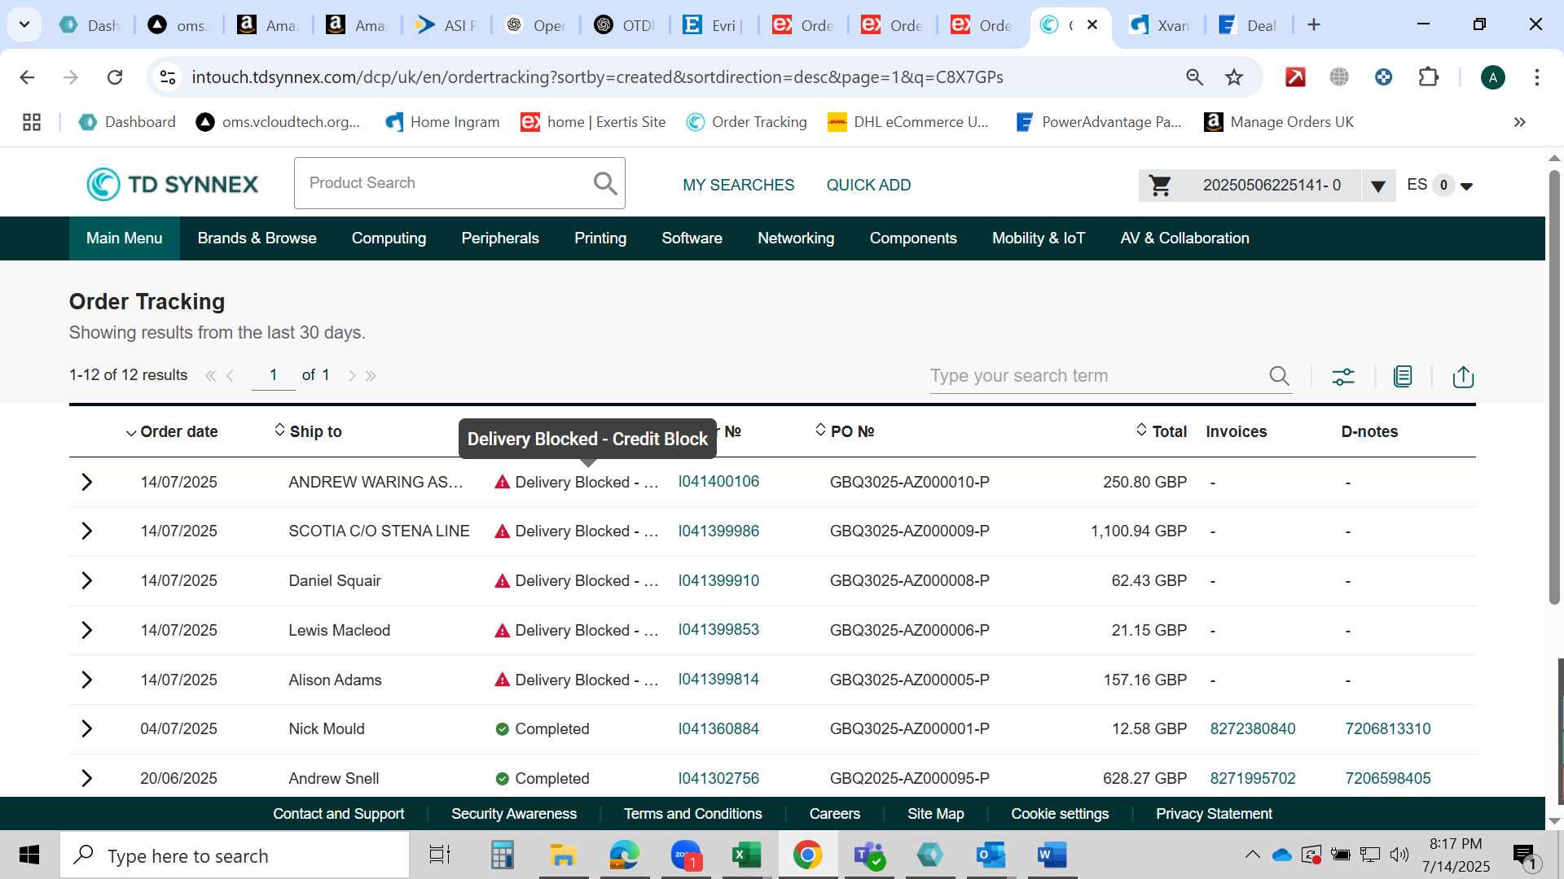Click the page number input box

point(273,375)
